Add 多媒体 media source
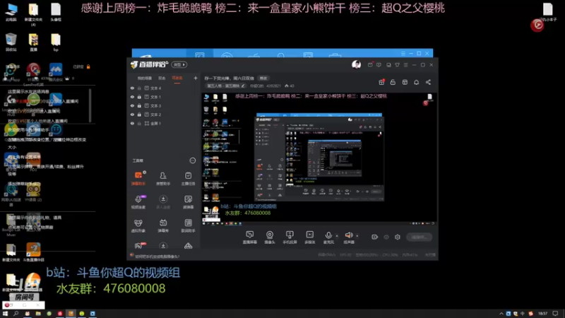 click(x=309, y=237)
